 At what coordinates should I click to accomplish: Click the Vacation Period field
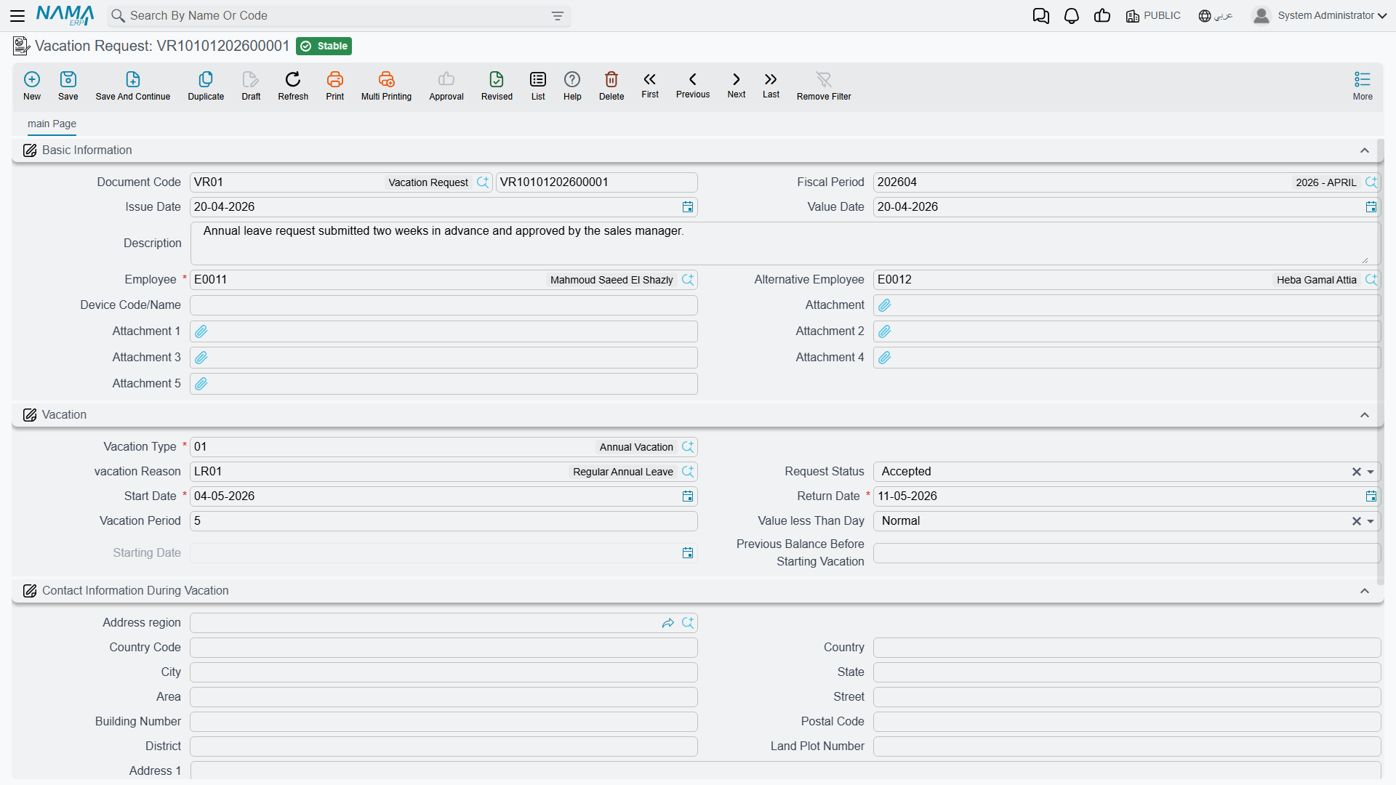click(444, 521)
